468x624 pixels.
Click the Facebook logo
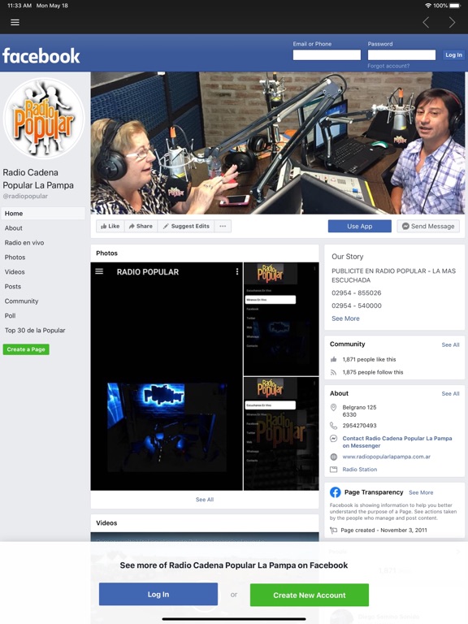[x=41, y=56]
